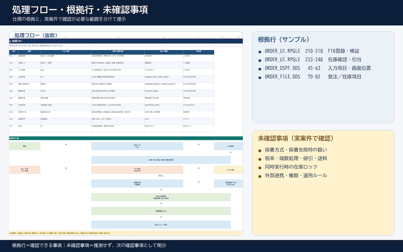Click the 価格計算 (円整数) flow box
The height and width of the screenshot is (252, 403).
click(x=137, y=183)
